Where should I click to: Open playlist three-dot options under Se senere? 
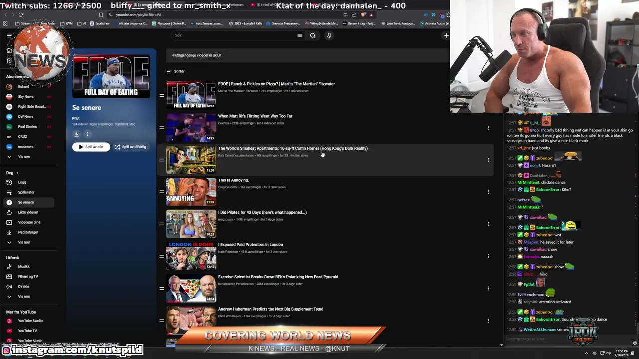[x=87, y=134]
